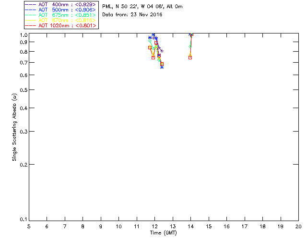Click the PML station location header text
Image resolution: width=307 pixels, height=245 pixels.
[x=142, y=7]
